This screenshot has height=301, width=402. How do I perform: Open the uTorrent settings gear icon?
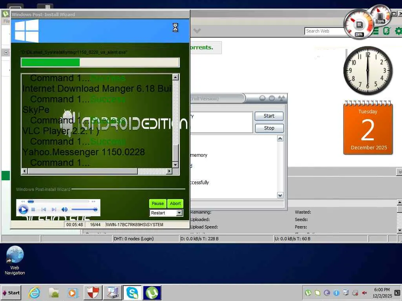coord(398,31)
